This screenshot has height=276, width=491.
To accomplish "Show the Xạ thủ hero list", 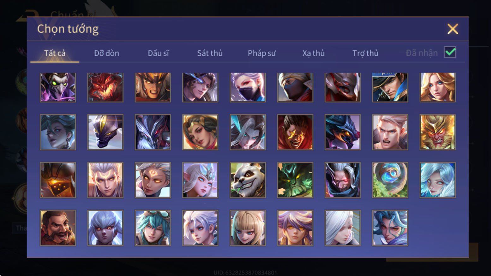I will (313, 53).
